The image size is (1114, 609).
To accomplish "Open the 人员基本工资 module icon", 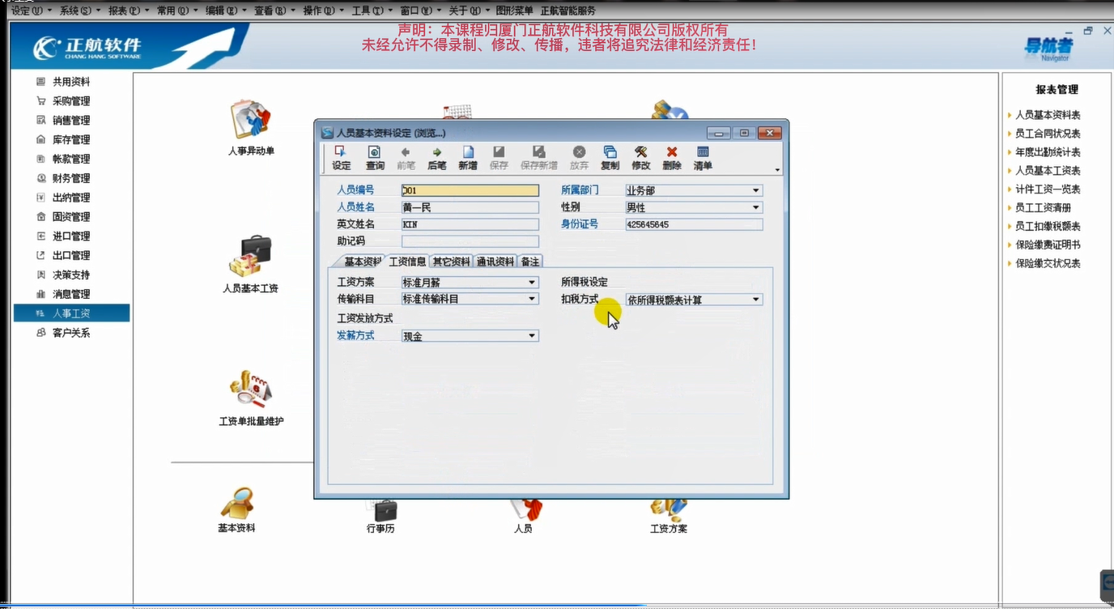I will point(250,264).
